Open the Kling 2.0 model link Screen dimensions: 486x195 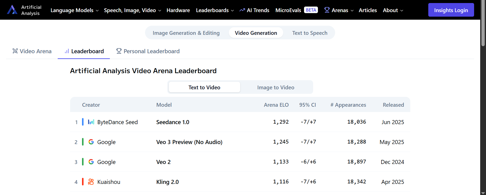pos(167,182)
